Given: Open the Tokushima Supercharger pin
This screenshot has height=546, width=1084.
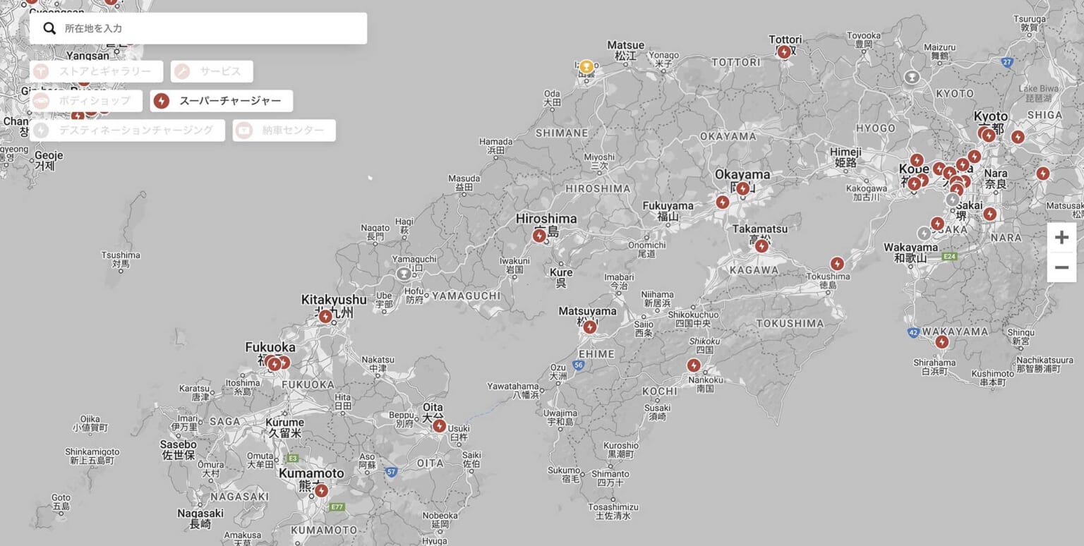Looking at the screenshot, I should (x=837, y=264).
